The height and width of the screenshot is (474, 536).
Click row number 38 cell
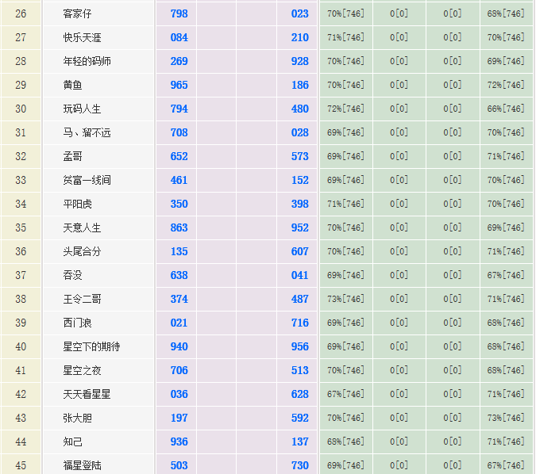click(21, 299)
